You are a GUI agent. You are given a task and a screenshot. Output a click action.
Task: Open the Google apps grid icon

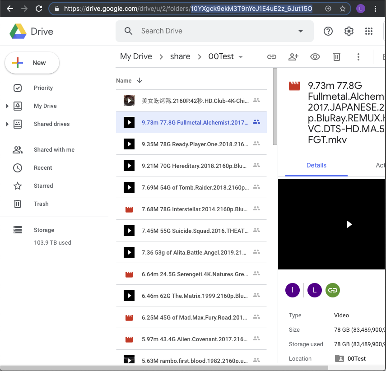(x=369, y=31)
